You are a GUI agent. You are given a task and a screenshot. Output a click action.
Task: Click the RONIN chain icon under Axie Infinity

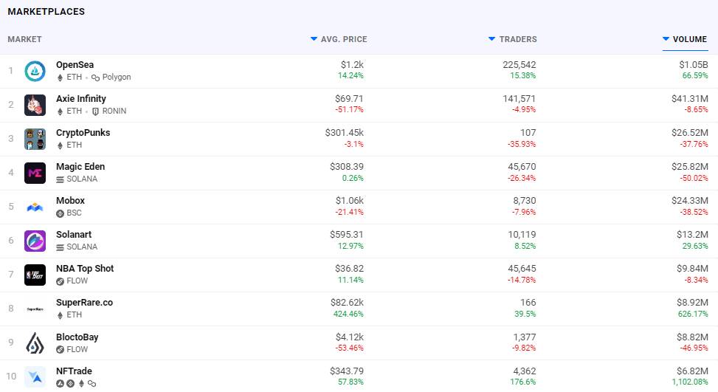click(95, 111)
